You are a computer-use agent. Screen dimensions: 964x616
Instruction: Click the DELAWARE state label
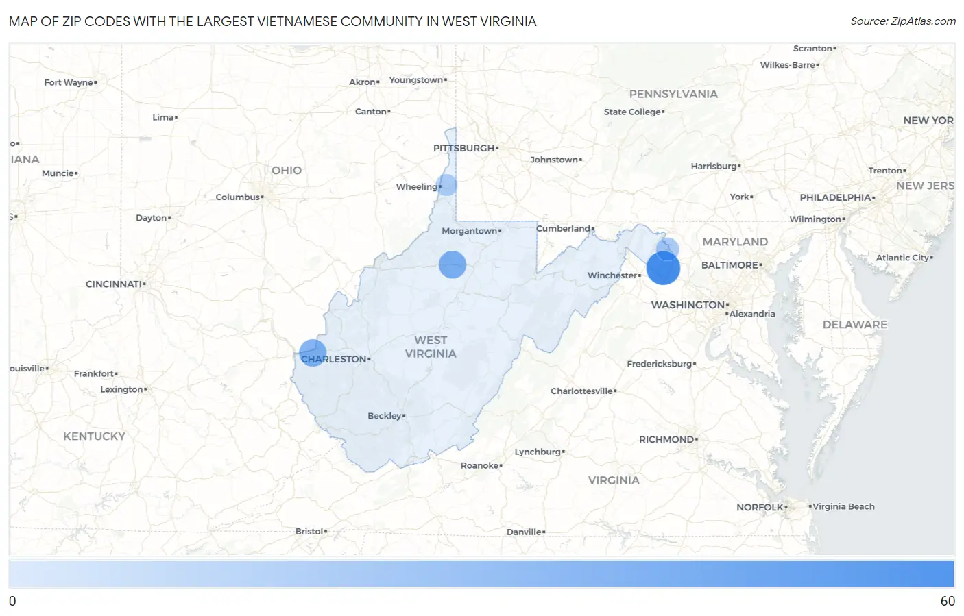pos(855,325)
